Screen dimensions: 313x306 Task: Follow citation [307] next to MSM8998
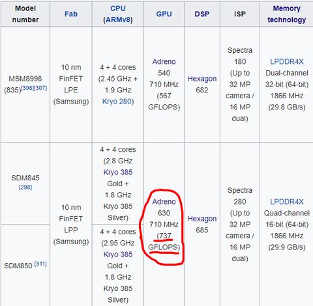(x=40, y=88)
